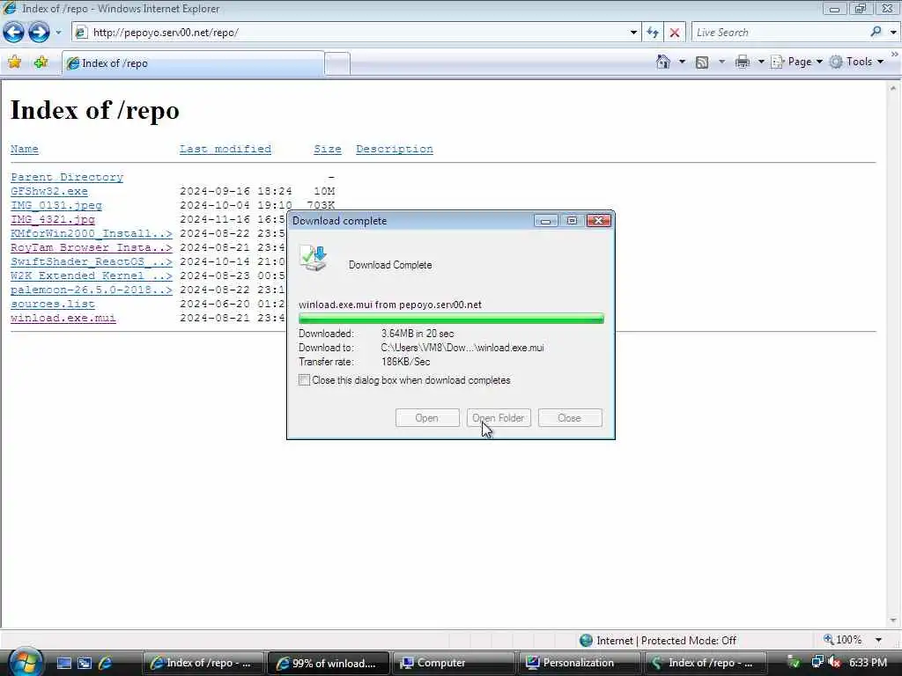
Task: Open the Favorites Center star icon
Action: (x=14, y=62)
